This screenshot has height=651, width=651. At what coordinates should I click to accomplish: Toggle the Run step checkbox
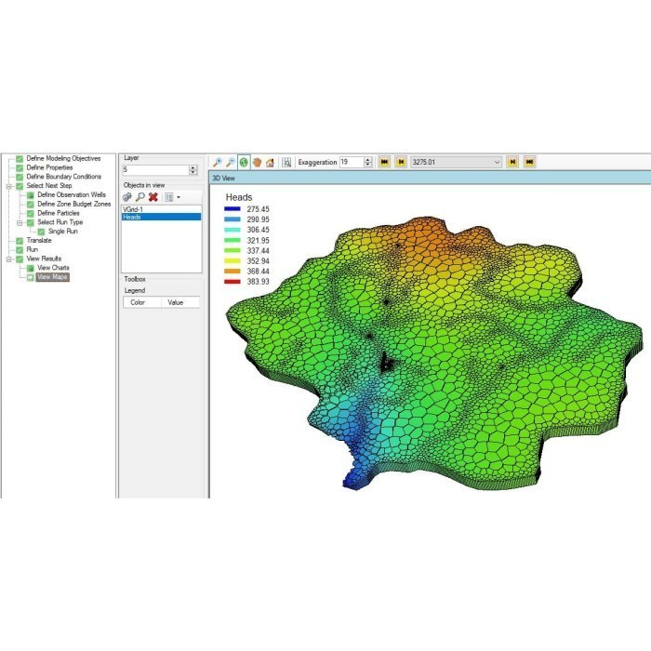20,249
